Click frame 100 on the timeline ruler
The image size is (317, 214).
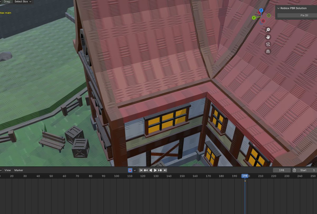[x=116, y=176]
